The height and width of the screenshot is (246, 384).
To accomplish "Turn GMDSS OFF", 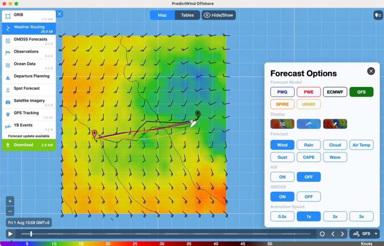I will point(309,197).
